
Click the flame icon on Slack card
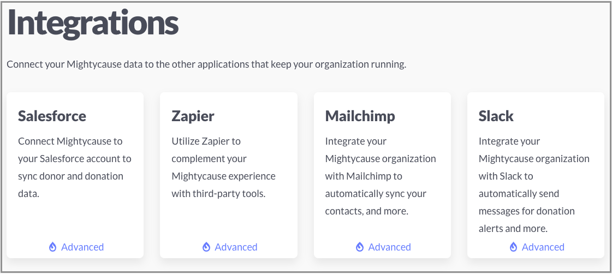(513, 247)
